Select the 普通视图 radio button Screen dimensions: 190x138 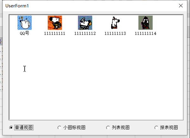click(x=11, y=128)
